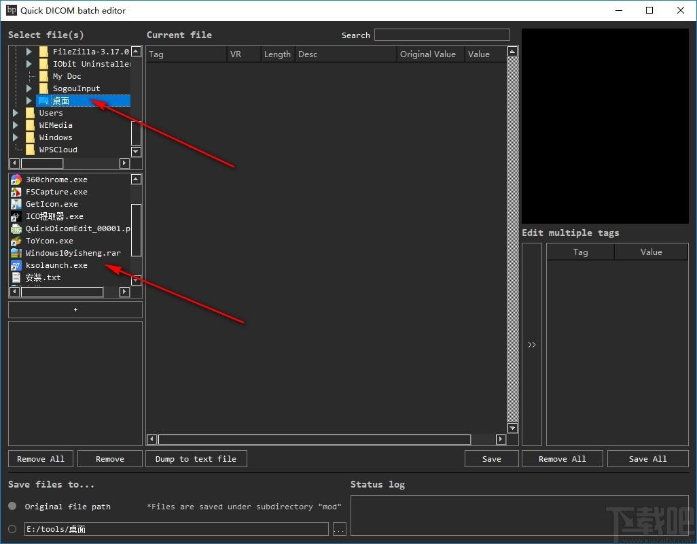This screenshot has width=697, height=544.
Task: Click folder tree scroll down arrow
Action: 136,152
